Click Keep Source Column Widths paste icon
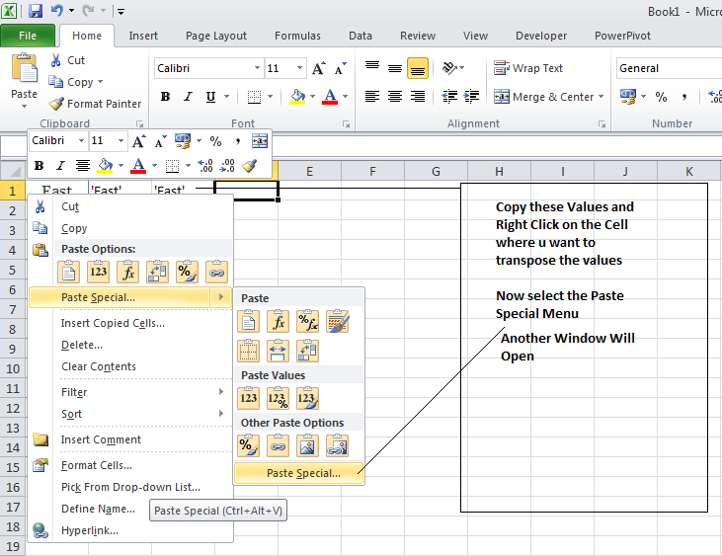 tap(279, 351)
